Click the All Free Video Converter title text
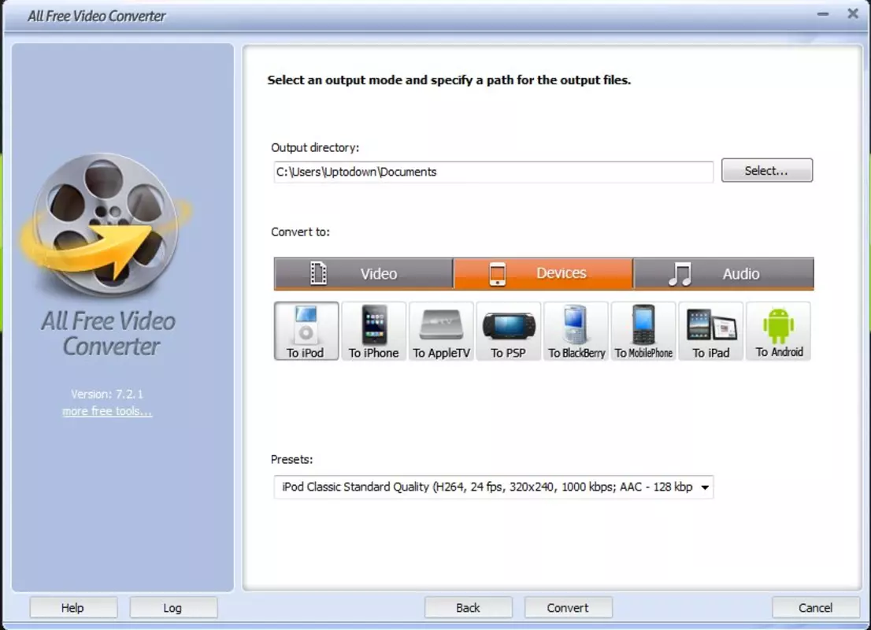 tap(97, 16)
